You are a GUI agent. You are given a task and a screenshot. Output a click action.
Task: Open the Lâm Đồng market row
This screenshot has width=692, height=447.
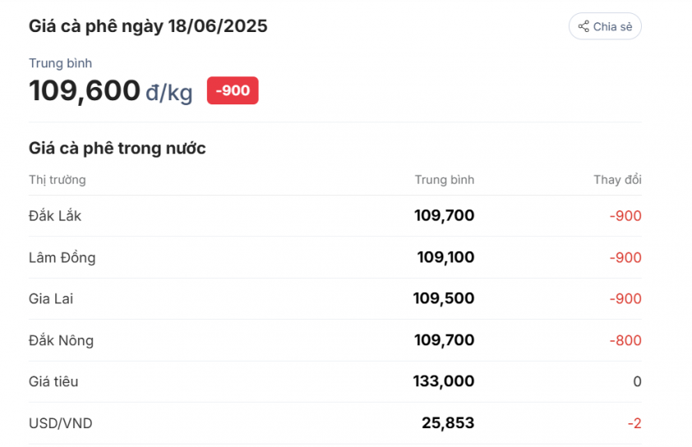click(335, 257)
